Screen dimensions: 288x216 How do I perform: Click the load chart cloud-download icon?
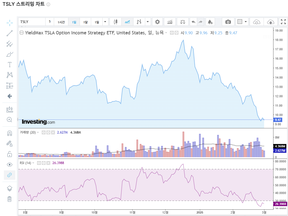tap(257, 22)
